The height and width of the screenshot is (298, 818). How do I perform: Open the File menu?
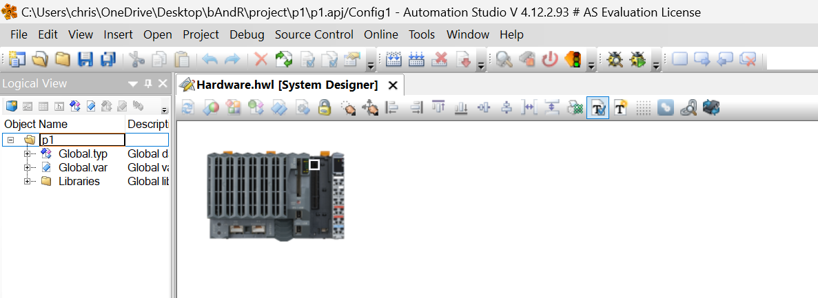click(x=19, y=35)
